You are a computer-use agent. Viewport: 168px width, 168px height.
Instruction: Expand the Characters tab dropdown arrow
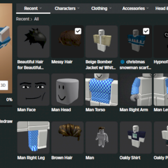click(x=79, y=8)
